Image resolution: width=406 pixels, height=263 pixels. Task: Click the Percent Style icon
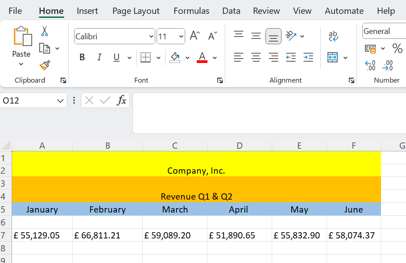[397, 48]
